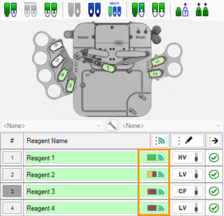The width and height of the screenshot is (224, 216).
Task: Click the load both cartridges green icon
Action: click(51, 10)
